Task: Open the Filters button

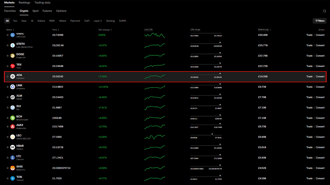Action: pyautogui.click(x=320, y=21)
